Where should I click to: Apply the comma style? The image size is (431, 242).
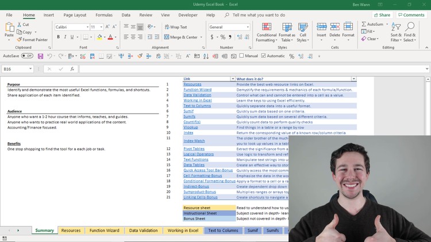(230, 37)
